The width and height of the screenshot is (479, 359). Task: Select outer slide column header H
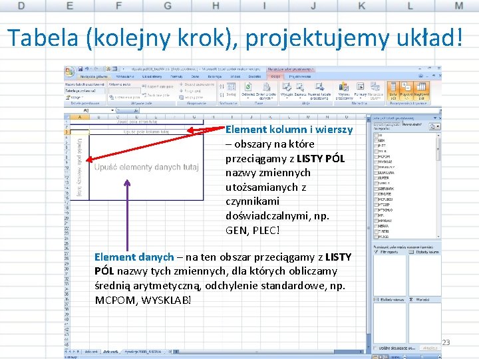216,5
